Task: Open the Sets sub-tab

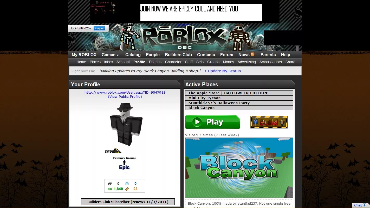Action: click(200, 62)
